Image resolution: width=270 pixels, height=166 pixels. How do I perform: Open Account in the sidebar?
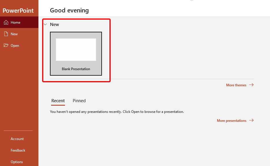[17, 139]
